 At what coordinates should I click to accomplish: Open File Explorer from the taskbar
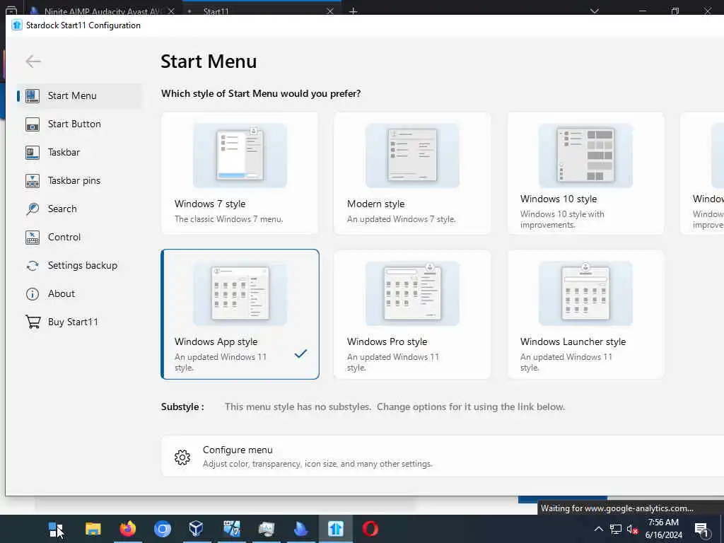pos(93,529)
